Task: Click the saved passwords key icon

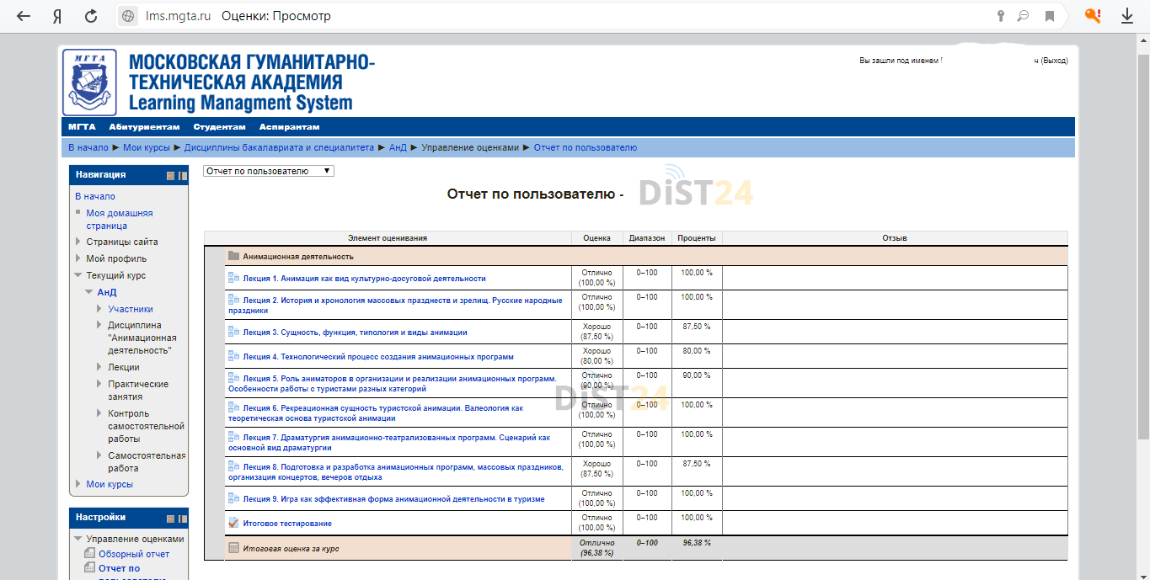Action: (1000, 15)
